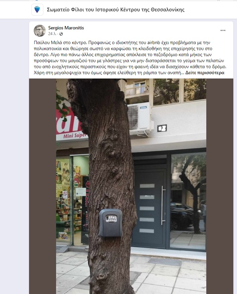Open the post's 24 λ. timestamp
237x294 pixels.
[x=52, y=34]
